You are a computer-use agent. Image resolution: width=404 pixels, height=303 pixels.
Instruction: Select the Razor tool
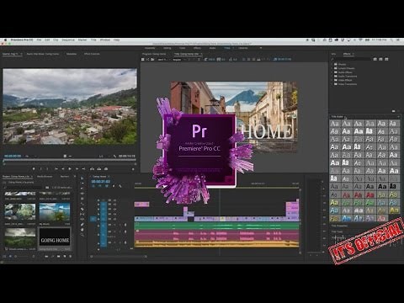82,209
